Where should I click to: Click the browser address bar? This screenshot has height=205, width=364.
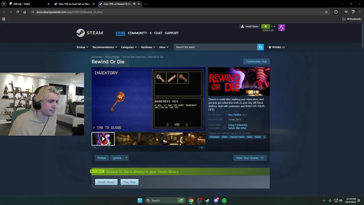point(179,12)
